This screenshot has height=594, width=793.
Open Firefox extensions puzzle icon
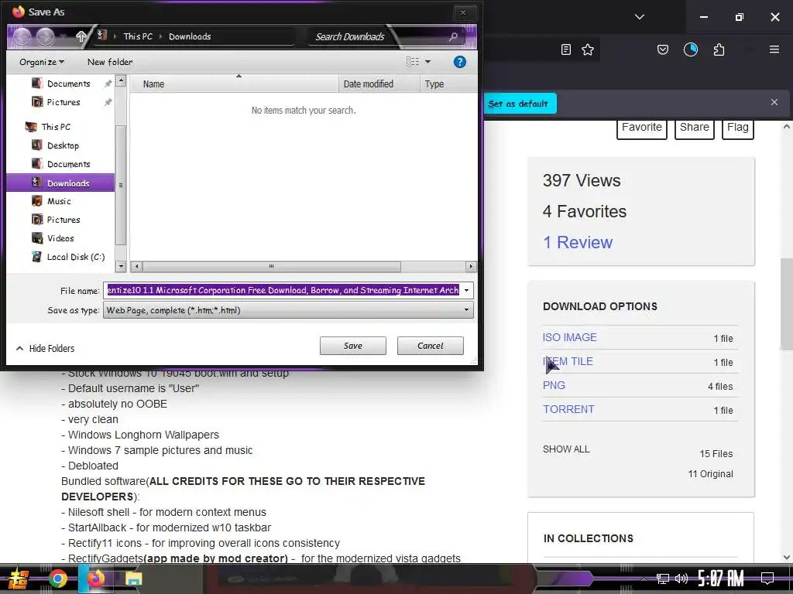point(719,49)
